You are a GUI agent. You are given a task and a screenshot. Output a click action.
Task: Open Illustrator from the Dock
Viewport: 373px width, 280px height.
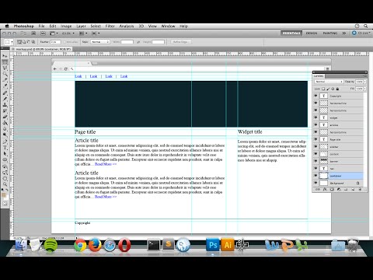point(228,245)
